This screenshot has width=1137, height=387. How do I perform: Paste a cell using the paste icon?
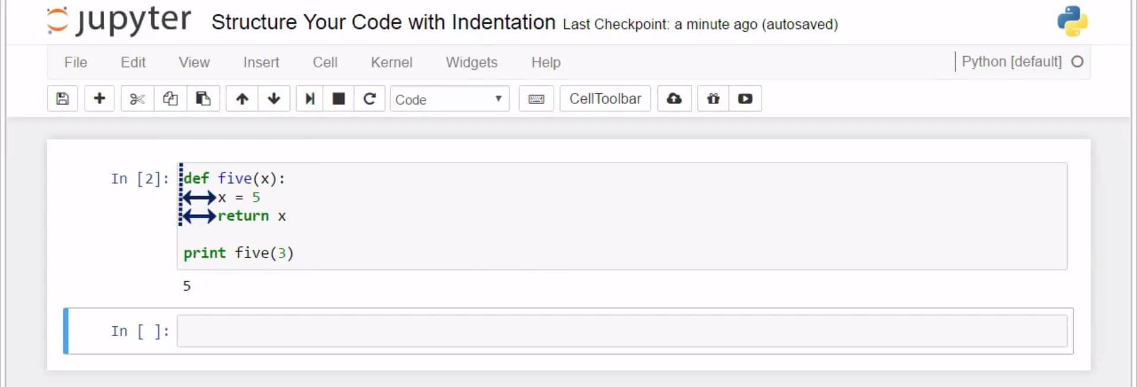coord(203,99)
